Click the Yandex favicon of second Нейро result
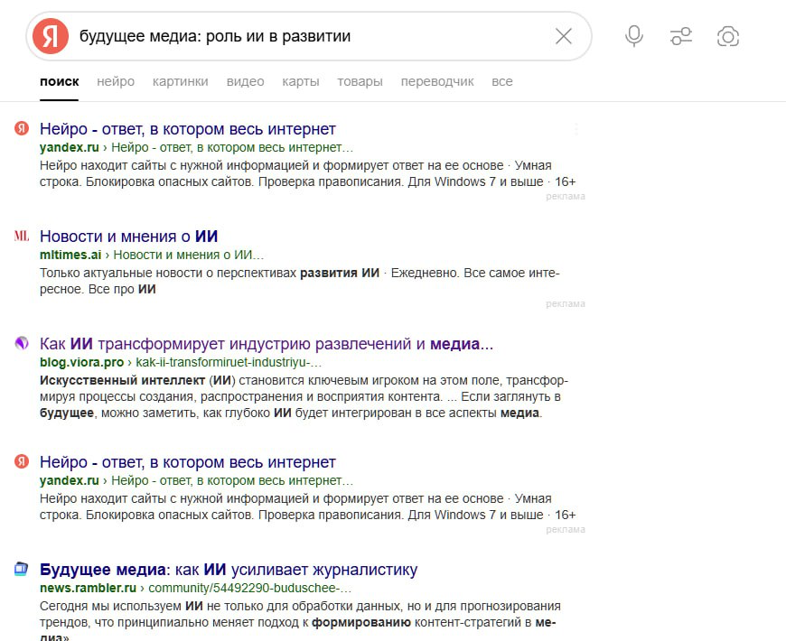This screenshot has height=641, width=786. pos(22,461)
